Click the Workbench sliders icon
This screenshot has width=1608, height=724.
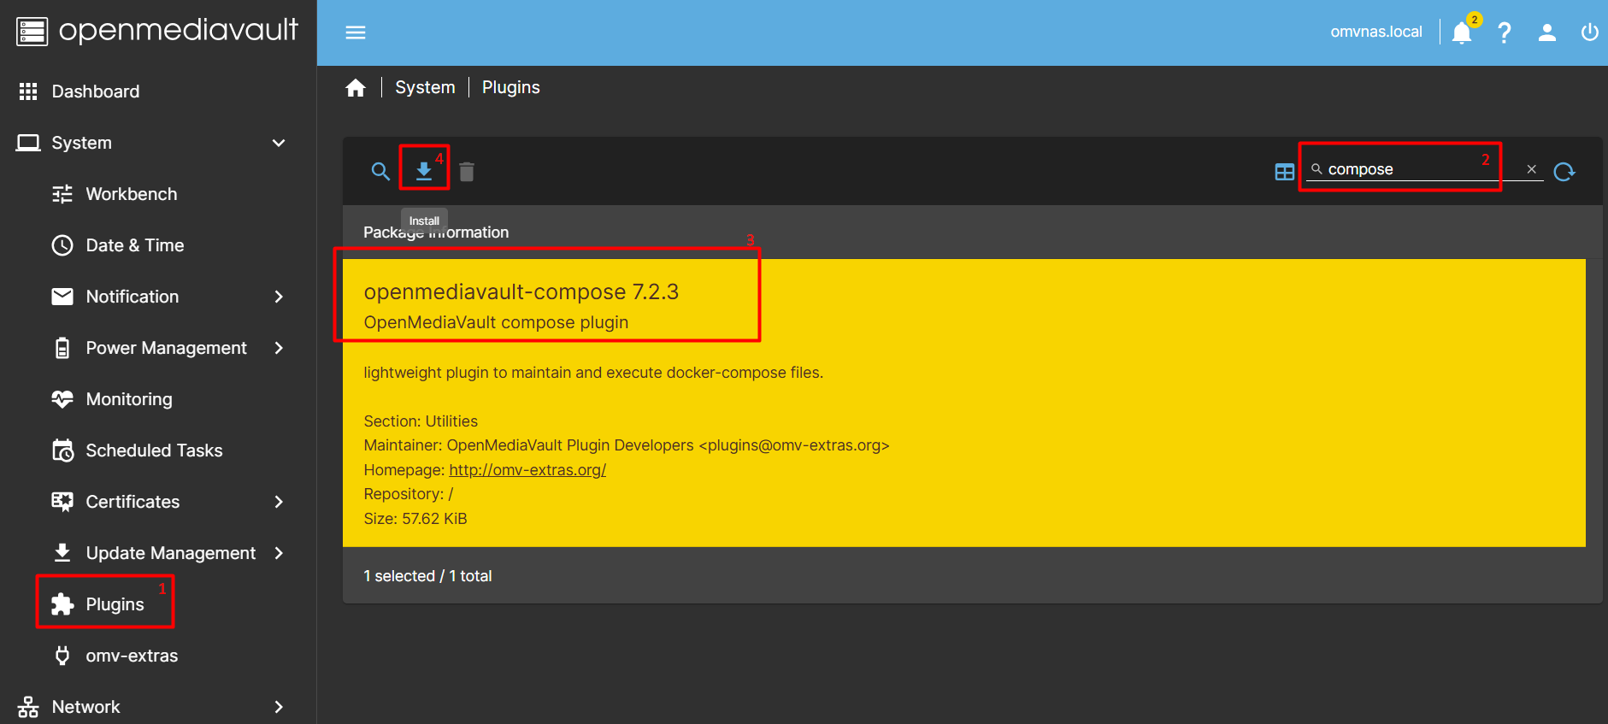tap(62, 194)
